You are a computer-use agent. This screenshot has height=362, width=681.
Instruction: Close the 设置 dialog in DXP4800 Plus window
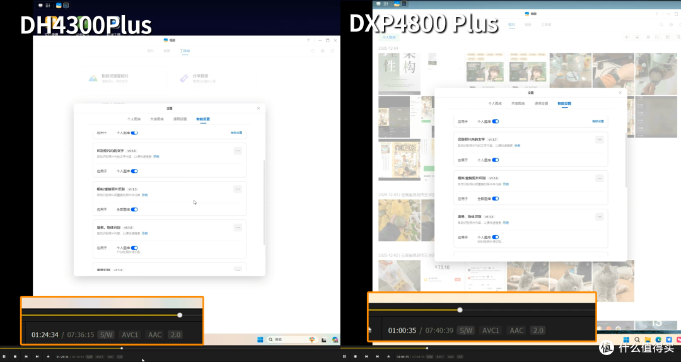coord(620,93)
